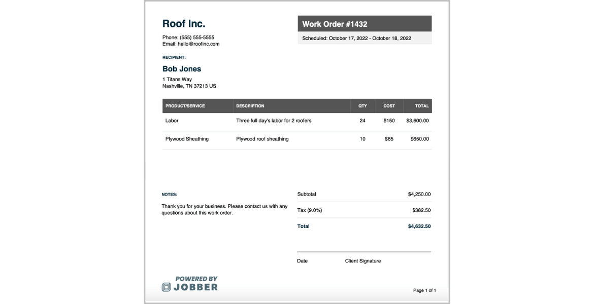Image resolution: width=594 pixels, height=304 pixels.
Task: Click the DESCRIPTION column header
Action: [x=250, y=106]
